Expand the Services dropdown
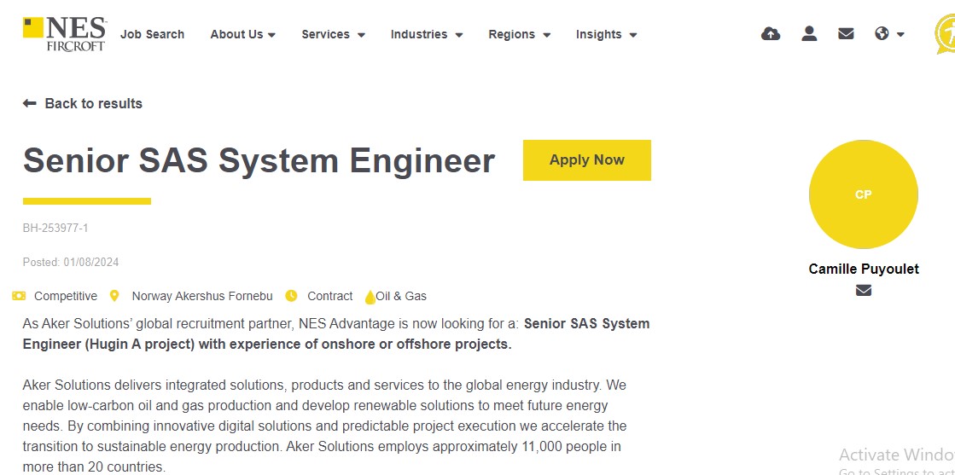The width and height of the screenshot is (955, 475). 333,34
